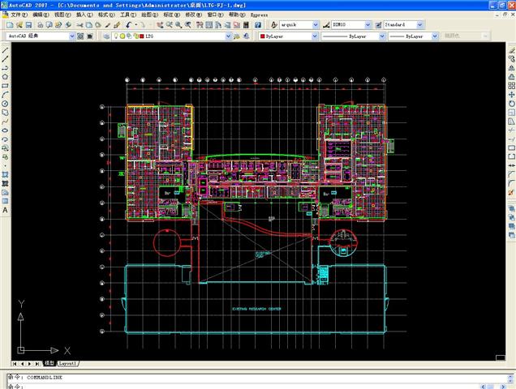Screen dimensions: 516x389
Task: Open the Properties palette icon
Action: click(x=200, y=25)
